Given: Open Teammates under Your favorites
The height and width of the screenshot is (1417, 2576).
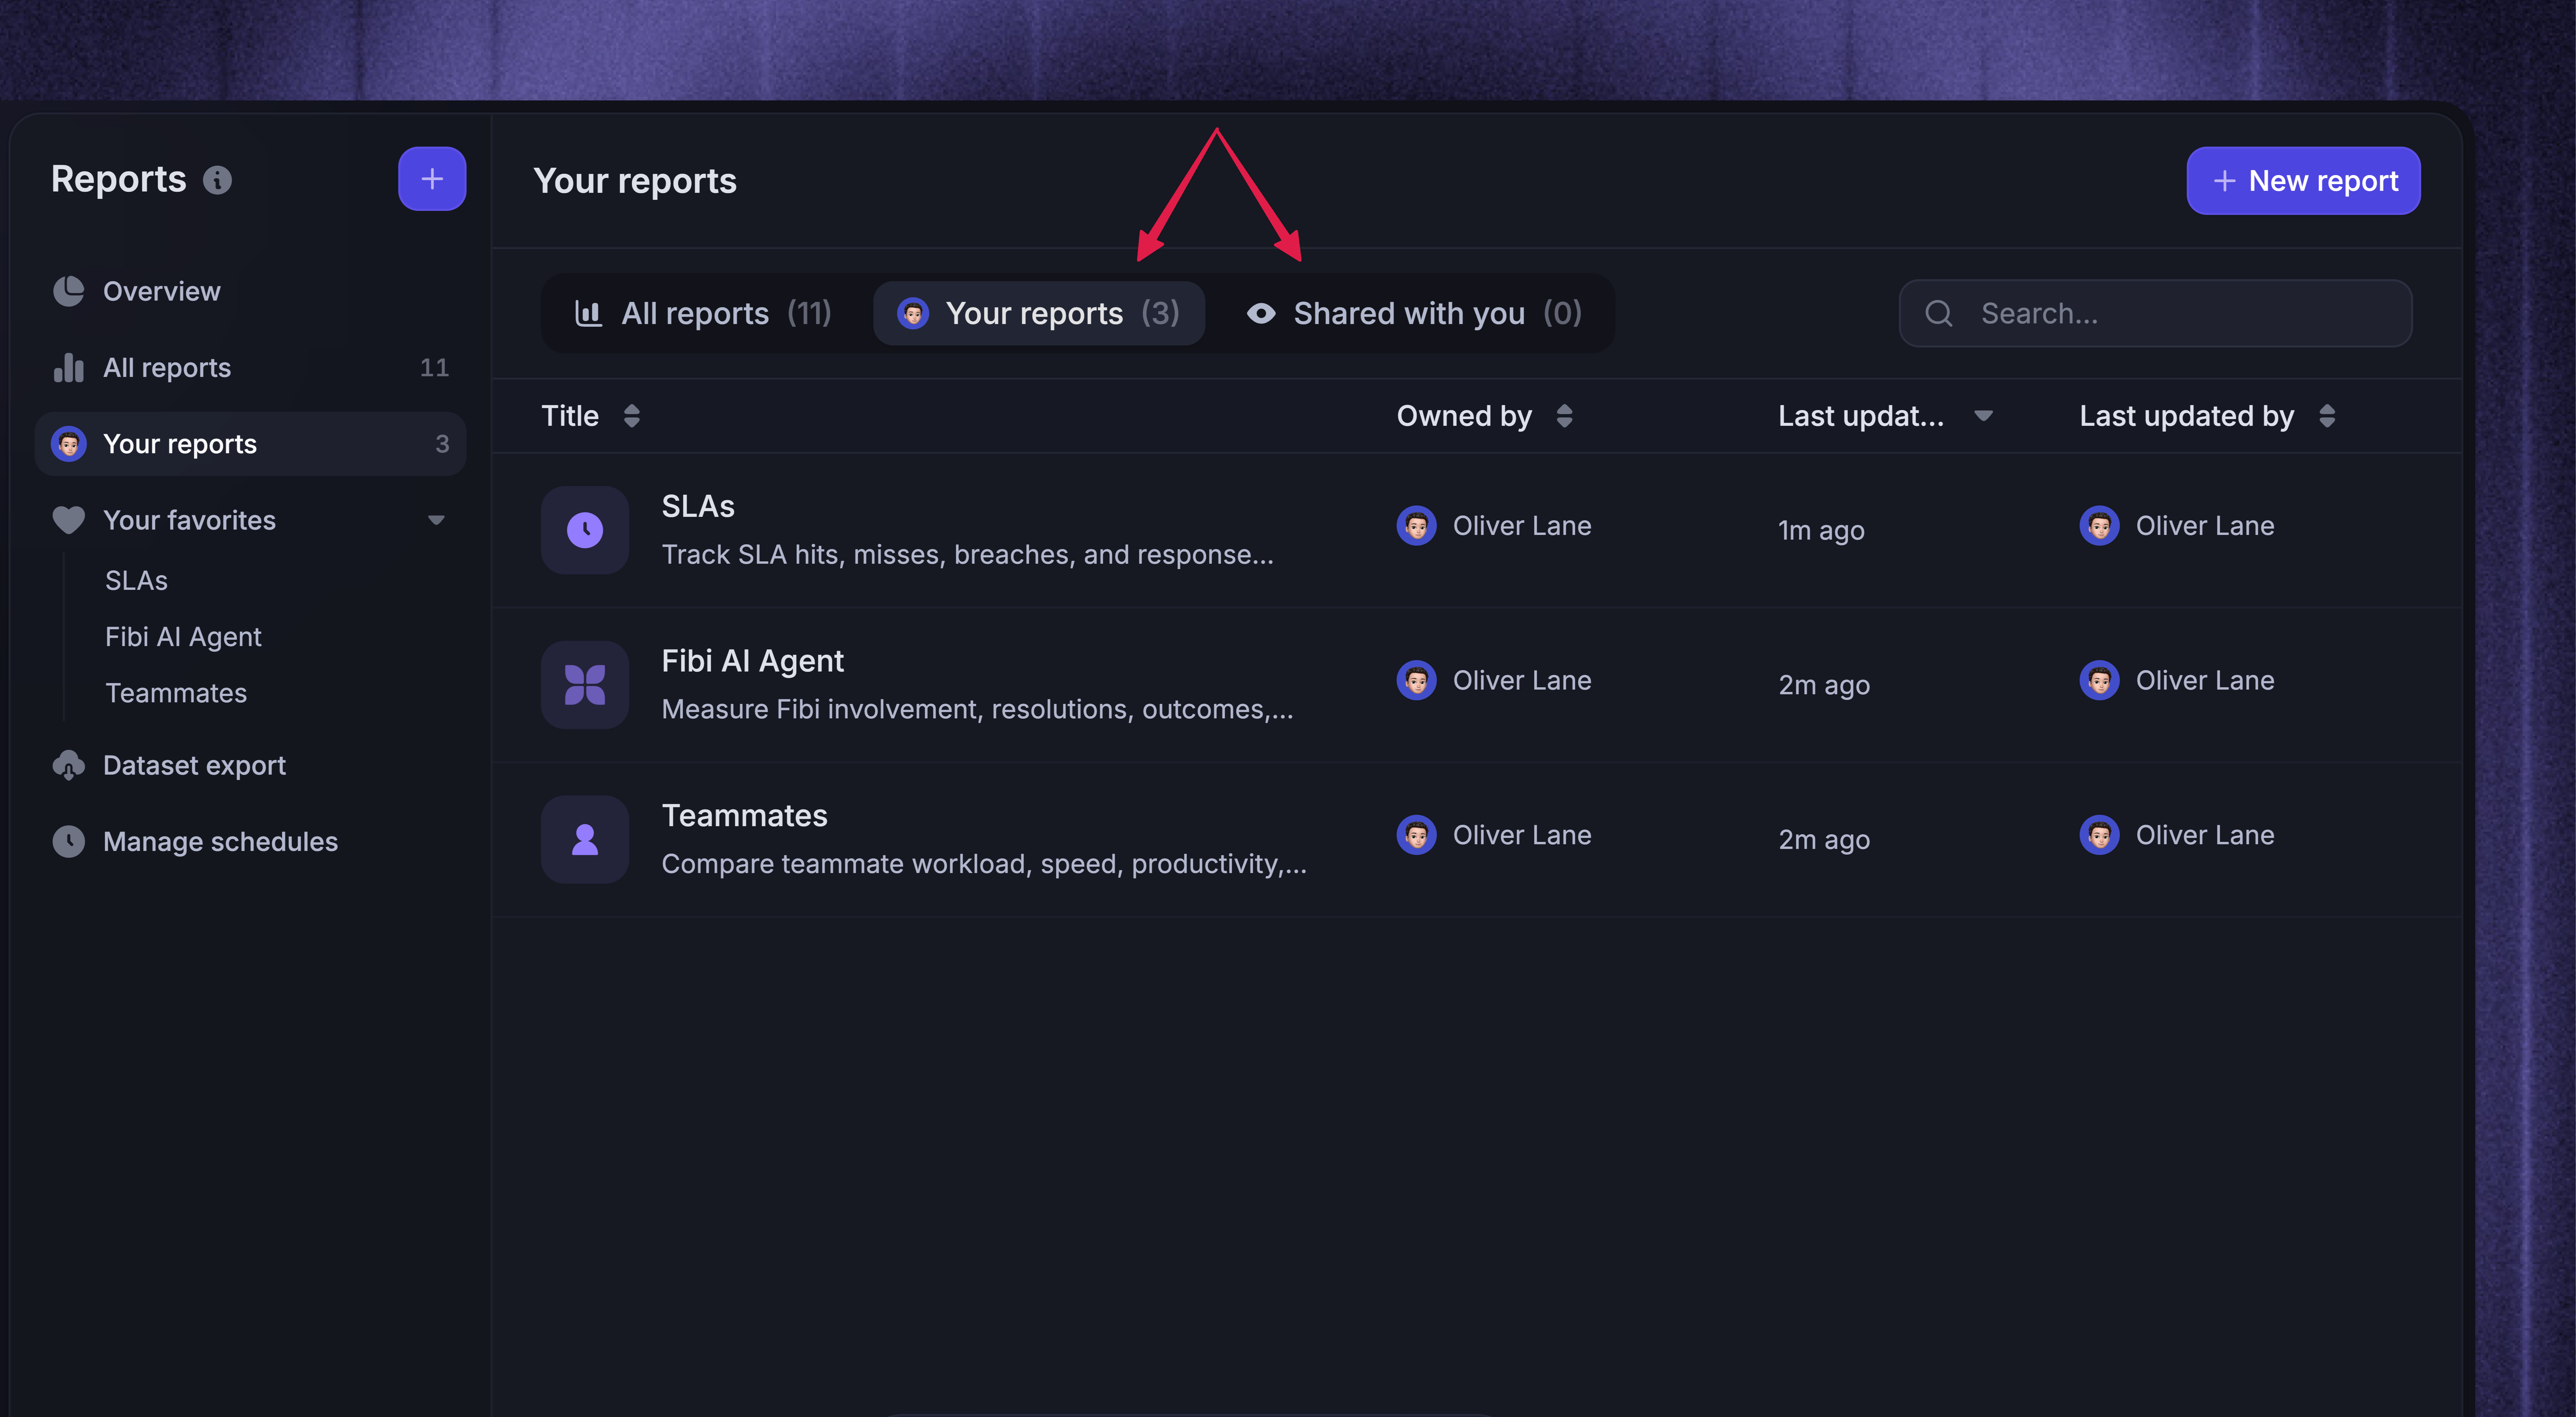Looking at the screenshot, I should (176, 693).
